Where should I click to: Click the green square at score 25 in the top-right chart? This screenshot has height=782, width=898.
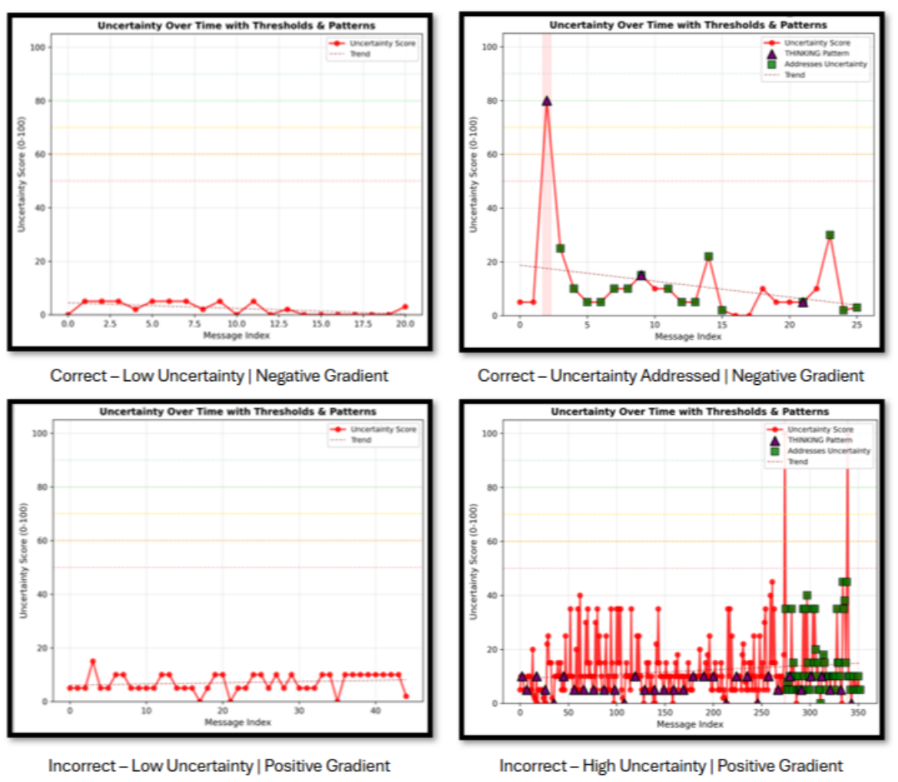coord(560,248)
